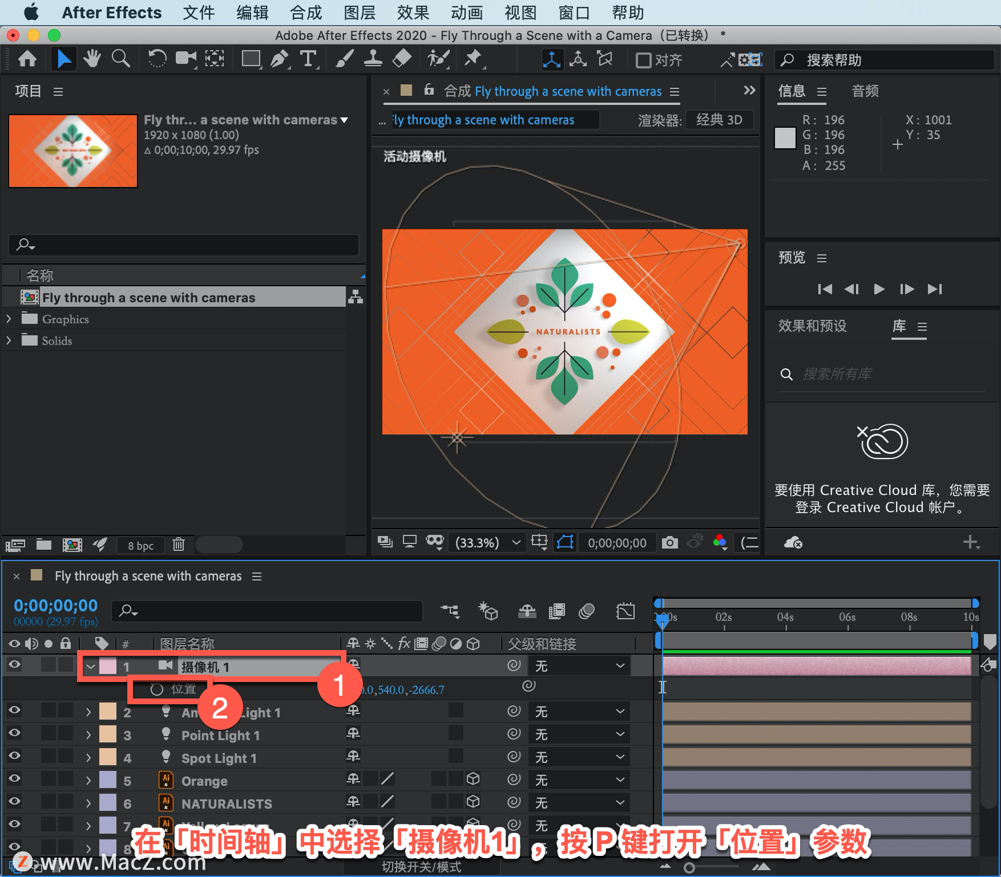Toggle visibility of NATURALISTS layer

[x=14, y=801]
